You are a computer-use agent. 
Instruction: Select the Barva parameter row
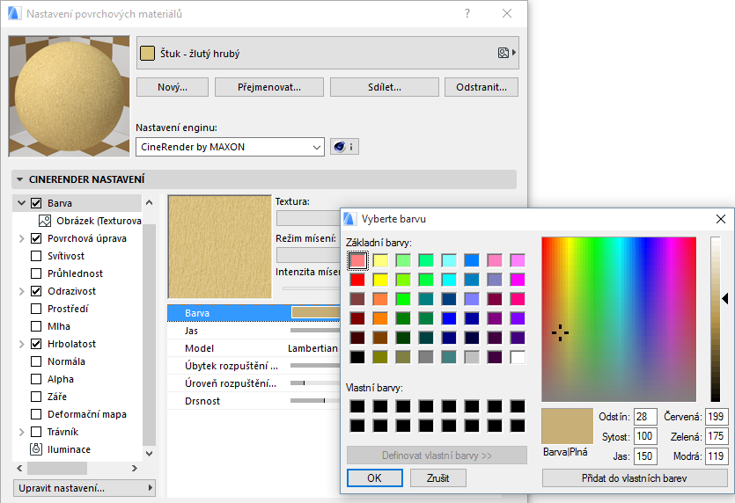[x=254, y=313]
